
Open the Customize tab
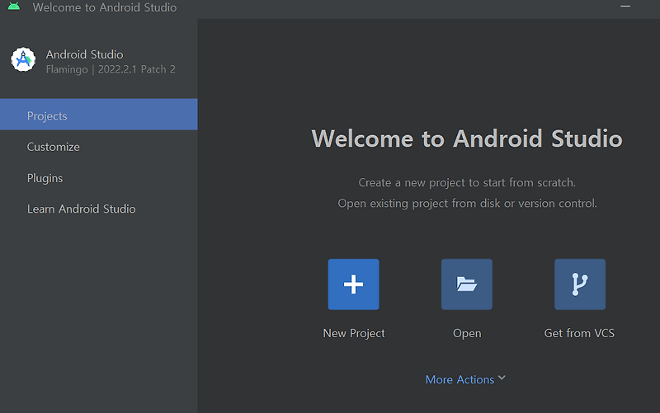[x=98, y=147]
